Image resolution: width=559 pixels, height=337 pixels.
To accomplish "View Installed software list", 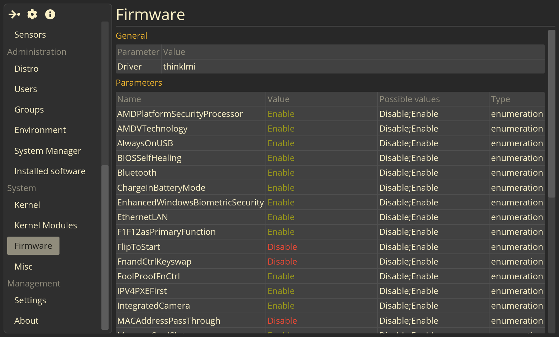I will point(50,171).
